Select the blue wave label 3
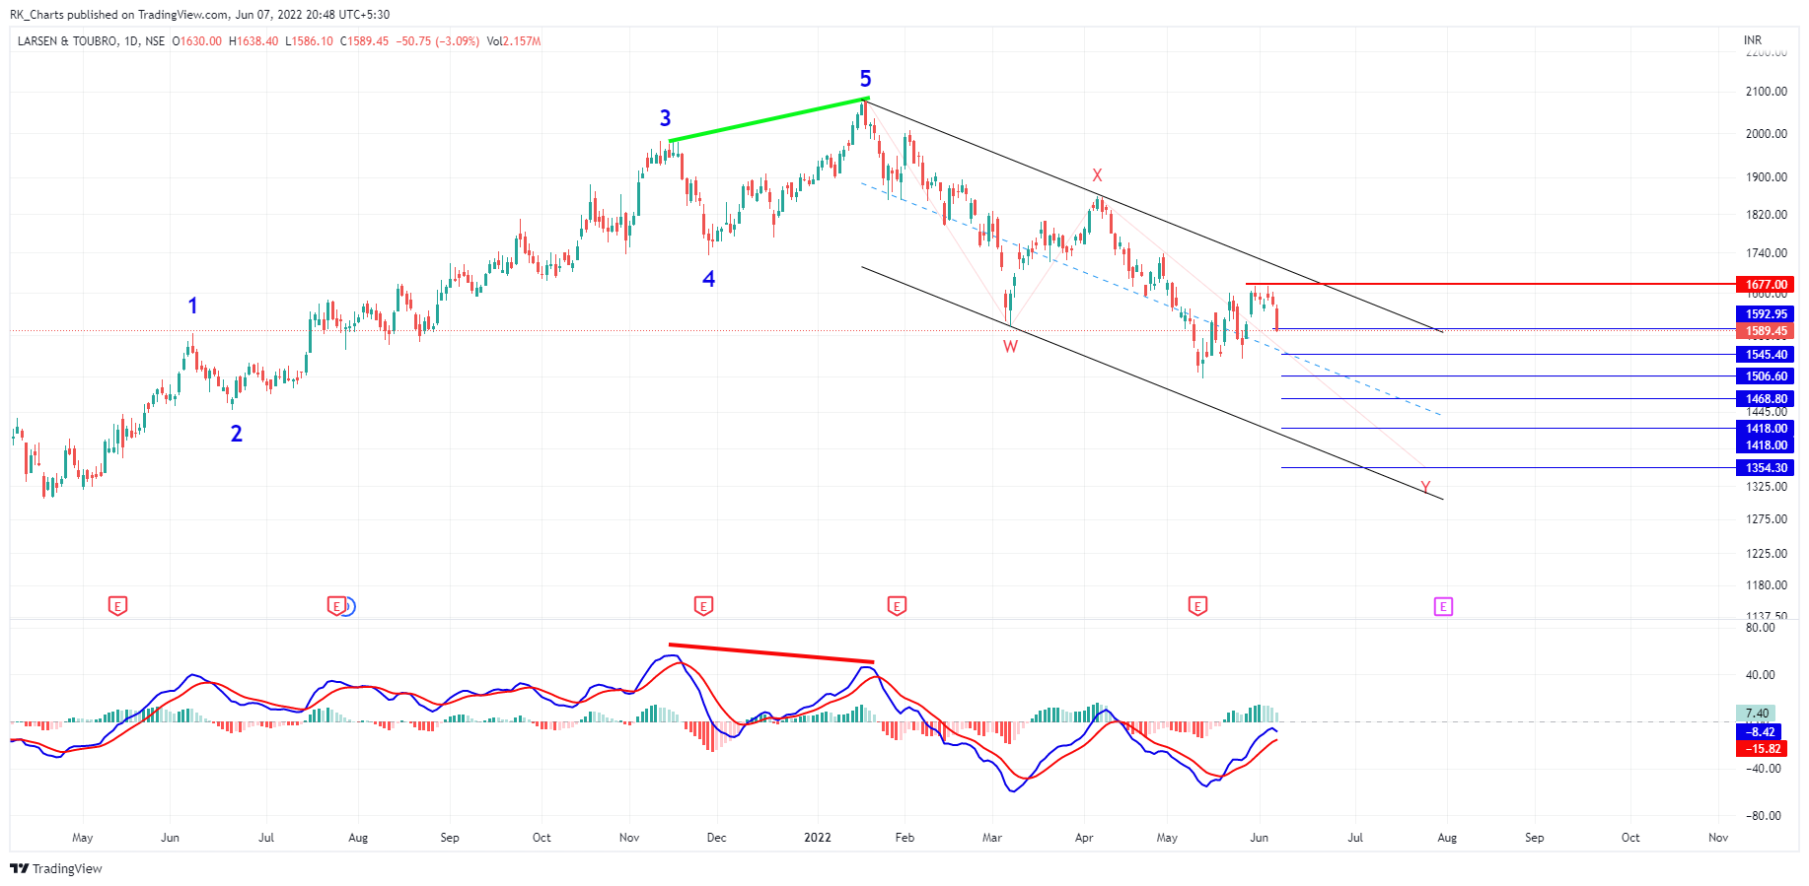Viewport: 1809px width, 886px height. tap(666, 118)
